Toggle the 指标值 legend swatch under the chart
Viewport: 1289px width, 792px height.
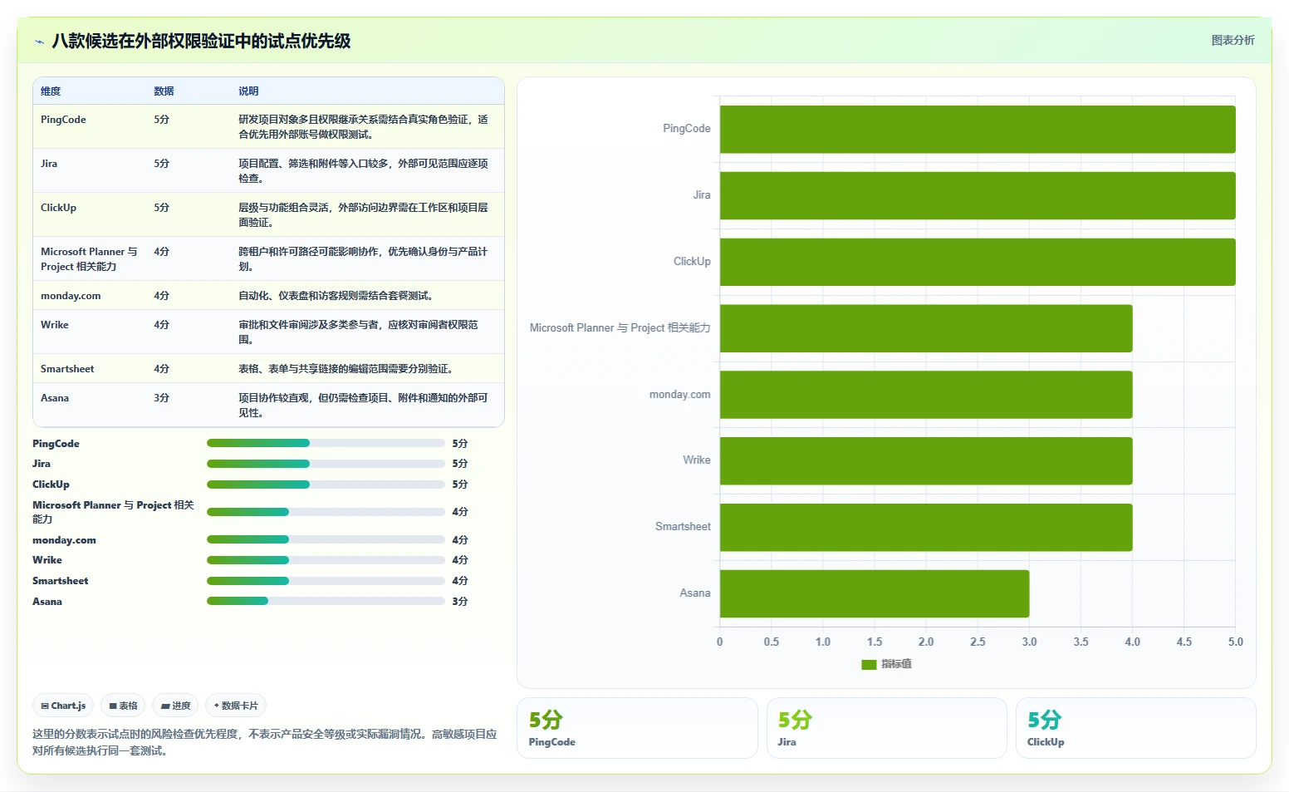click(869, 664)
